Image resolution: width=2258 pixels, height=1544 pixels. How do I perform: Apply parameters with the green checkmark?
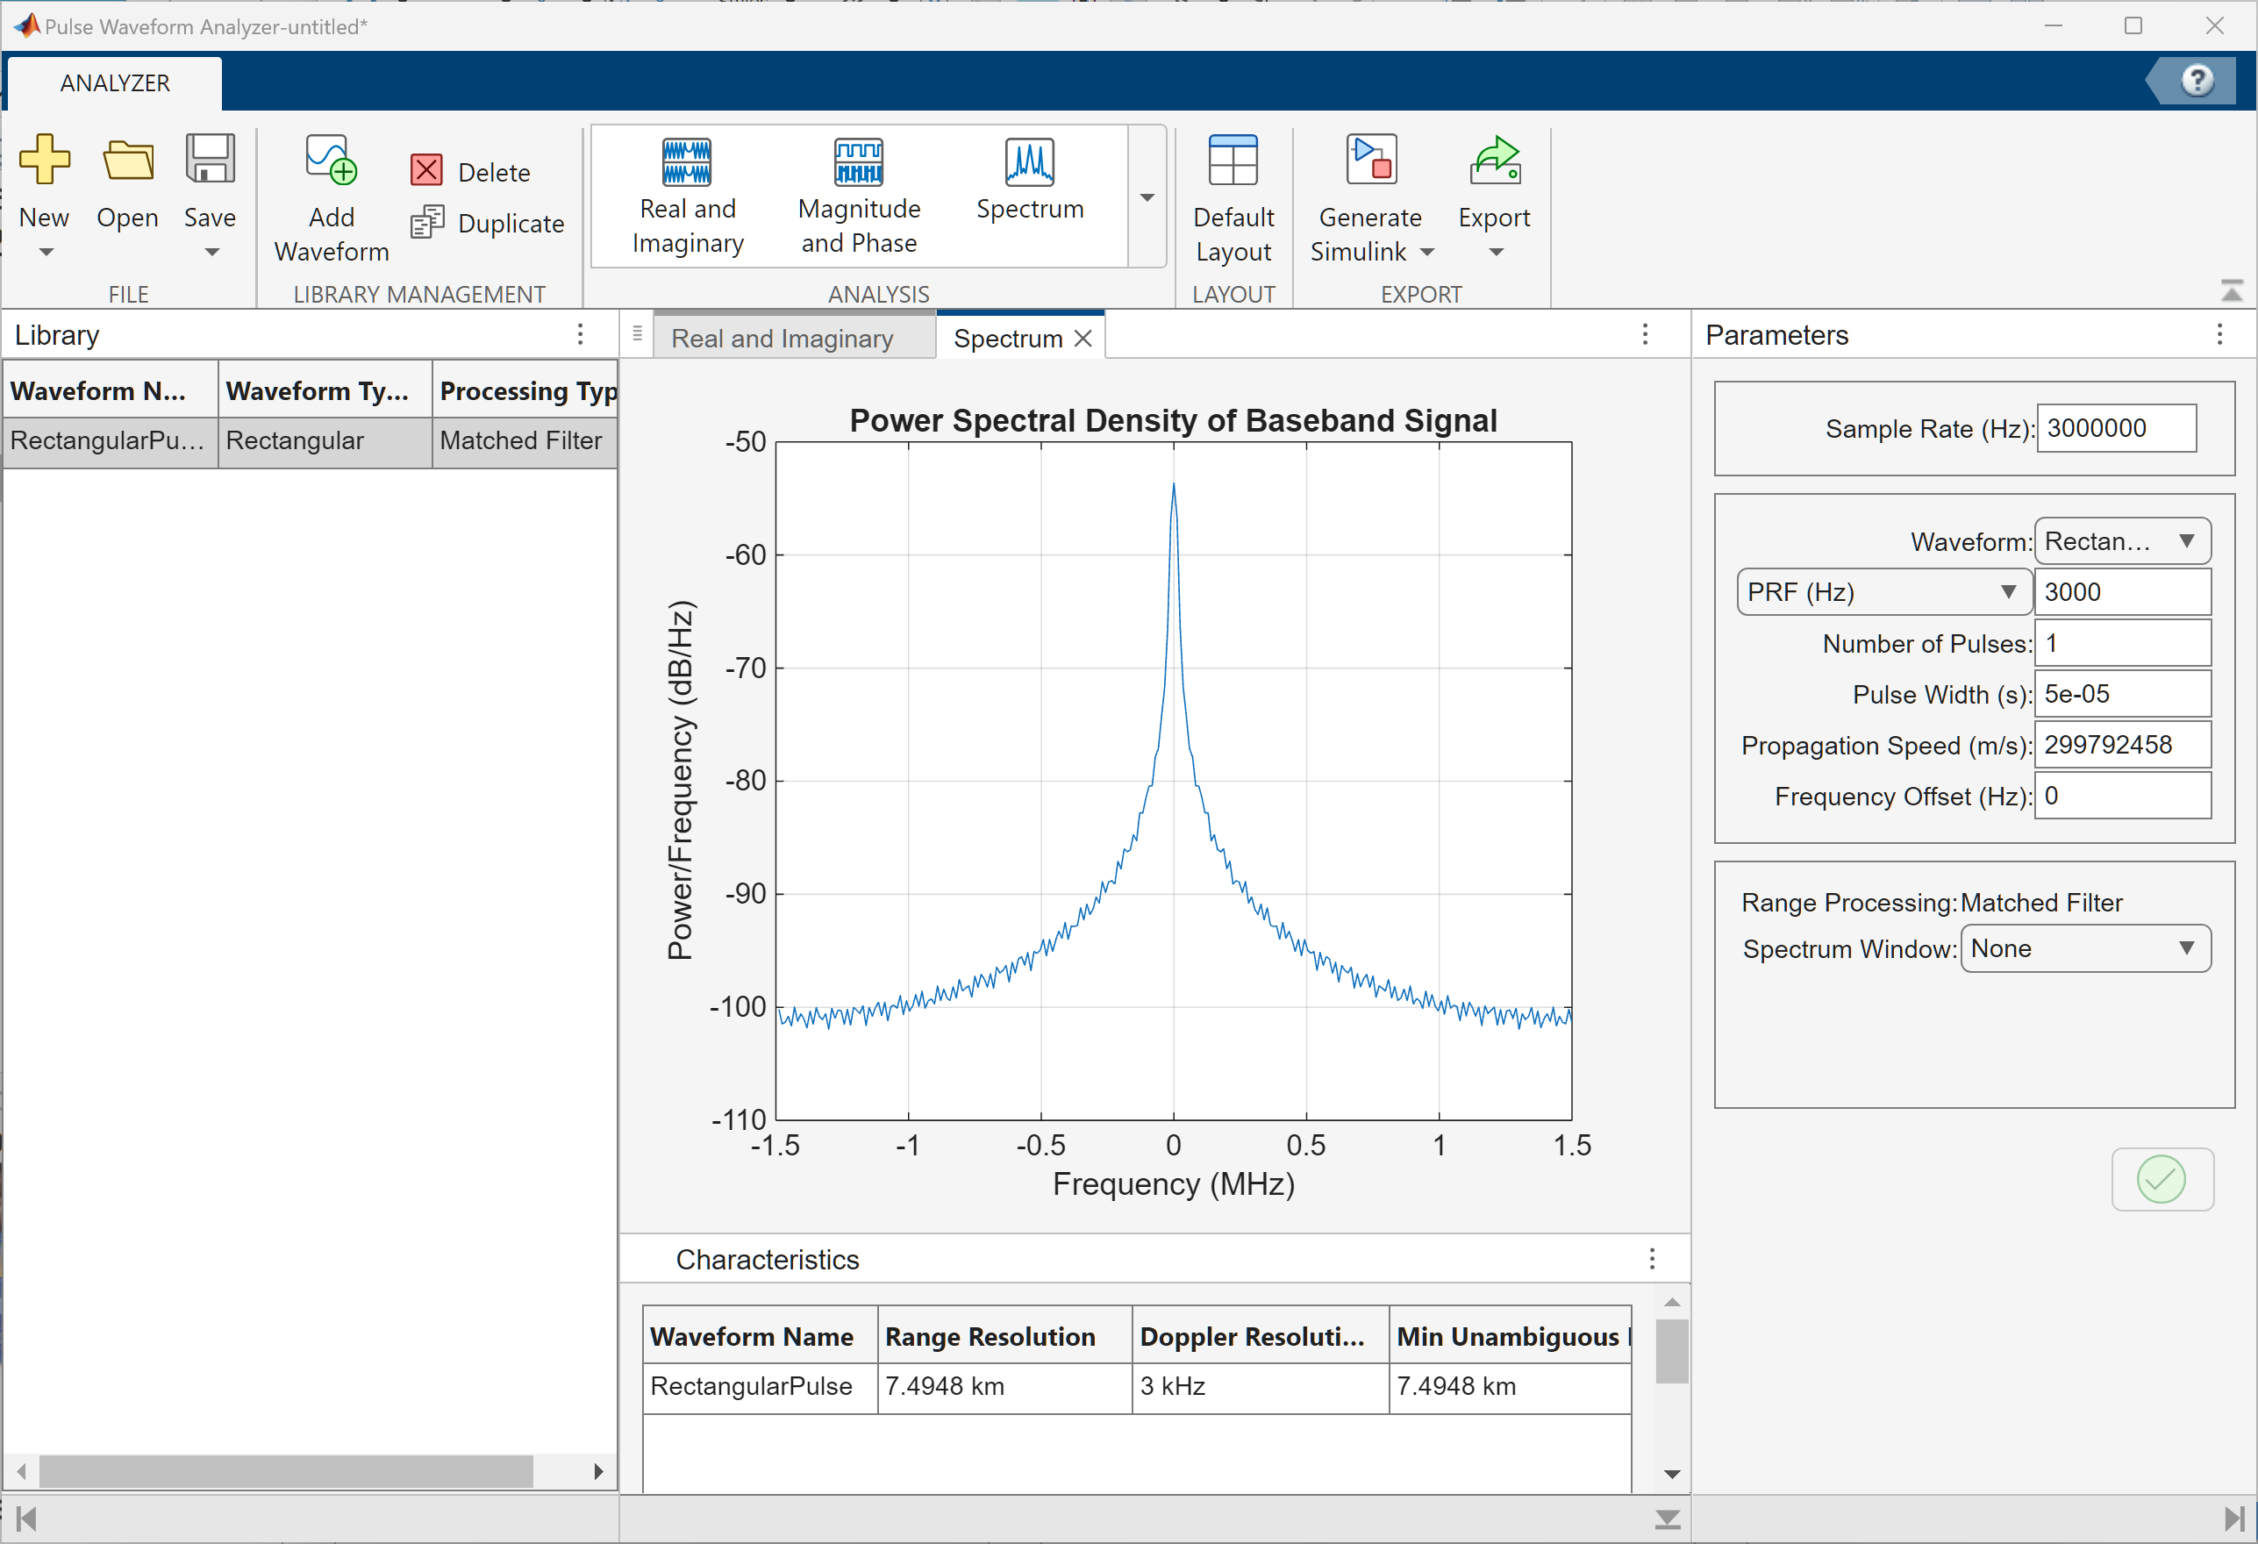[2161, 1180]
